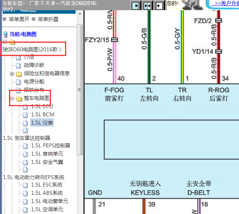Click the TL 左转向 terminal label
This screenshot has height=214, width=239.
(149, 94)
